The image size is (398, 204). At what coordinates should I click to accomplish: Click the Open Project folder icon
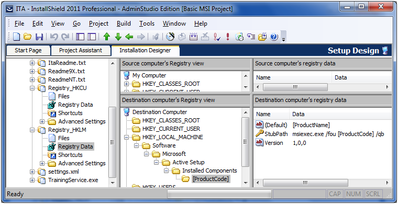click(x=27, y=37)
